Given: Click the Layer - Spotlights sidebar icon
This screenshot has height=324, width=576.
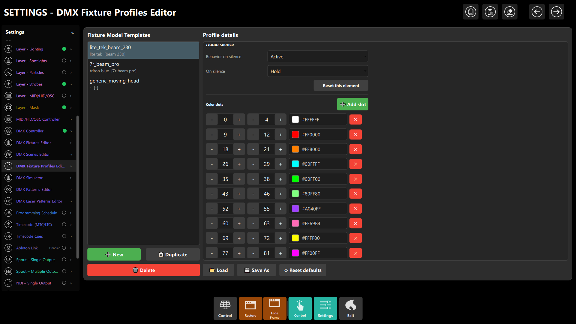Looking at the screenshot, I should coord(9,61).
